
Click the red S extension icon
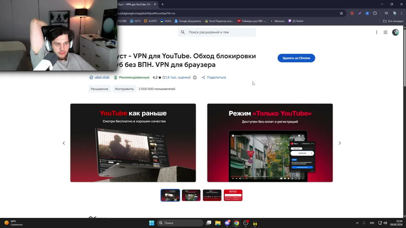[x=352, y=13]
